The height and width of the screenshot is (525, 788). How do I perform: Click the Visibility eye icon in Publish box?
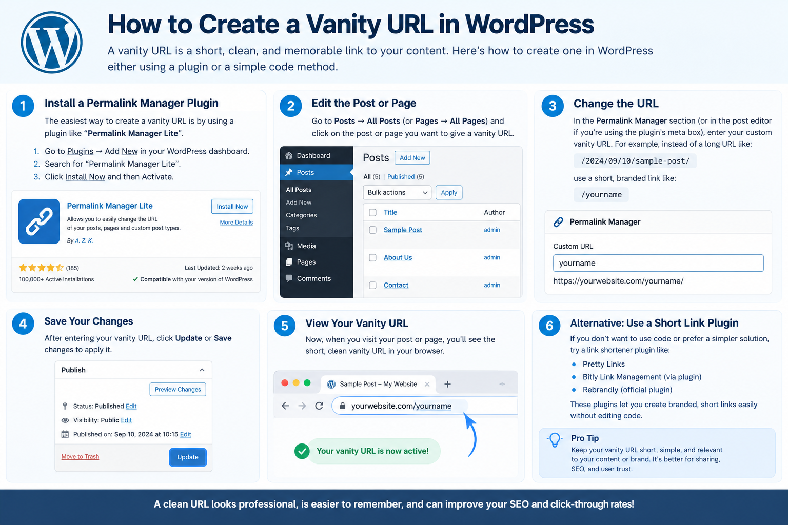[x=65, y=420]
